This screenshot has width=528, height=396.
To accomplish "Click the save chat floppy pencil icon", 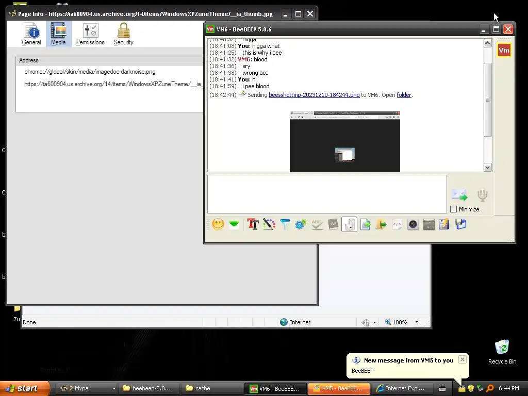I will (444, 224).
